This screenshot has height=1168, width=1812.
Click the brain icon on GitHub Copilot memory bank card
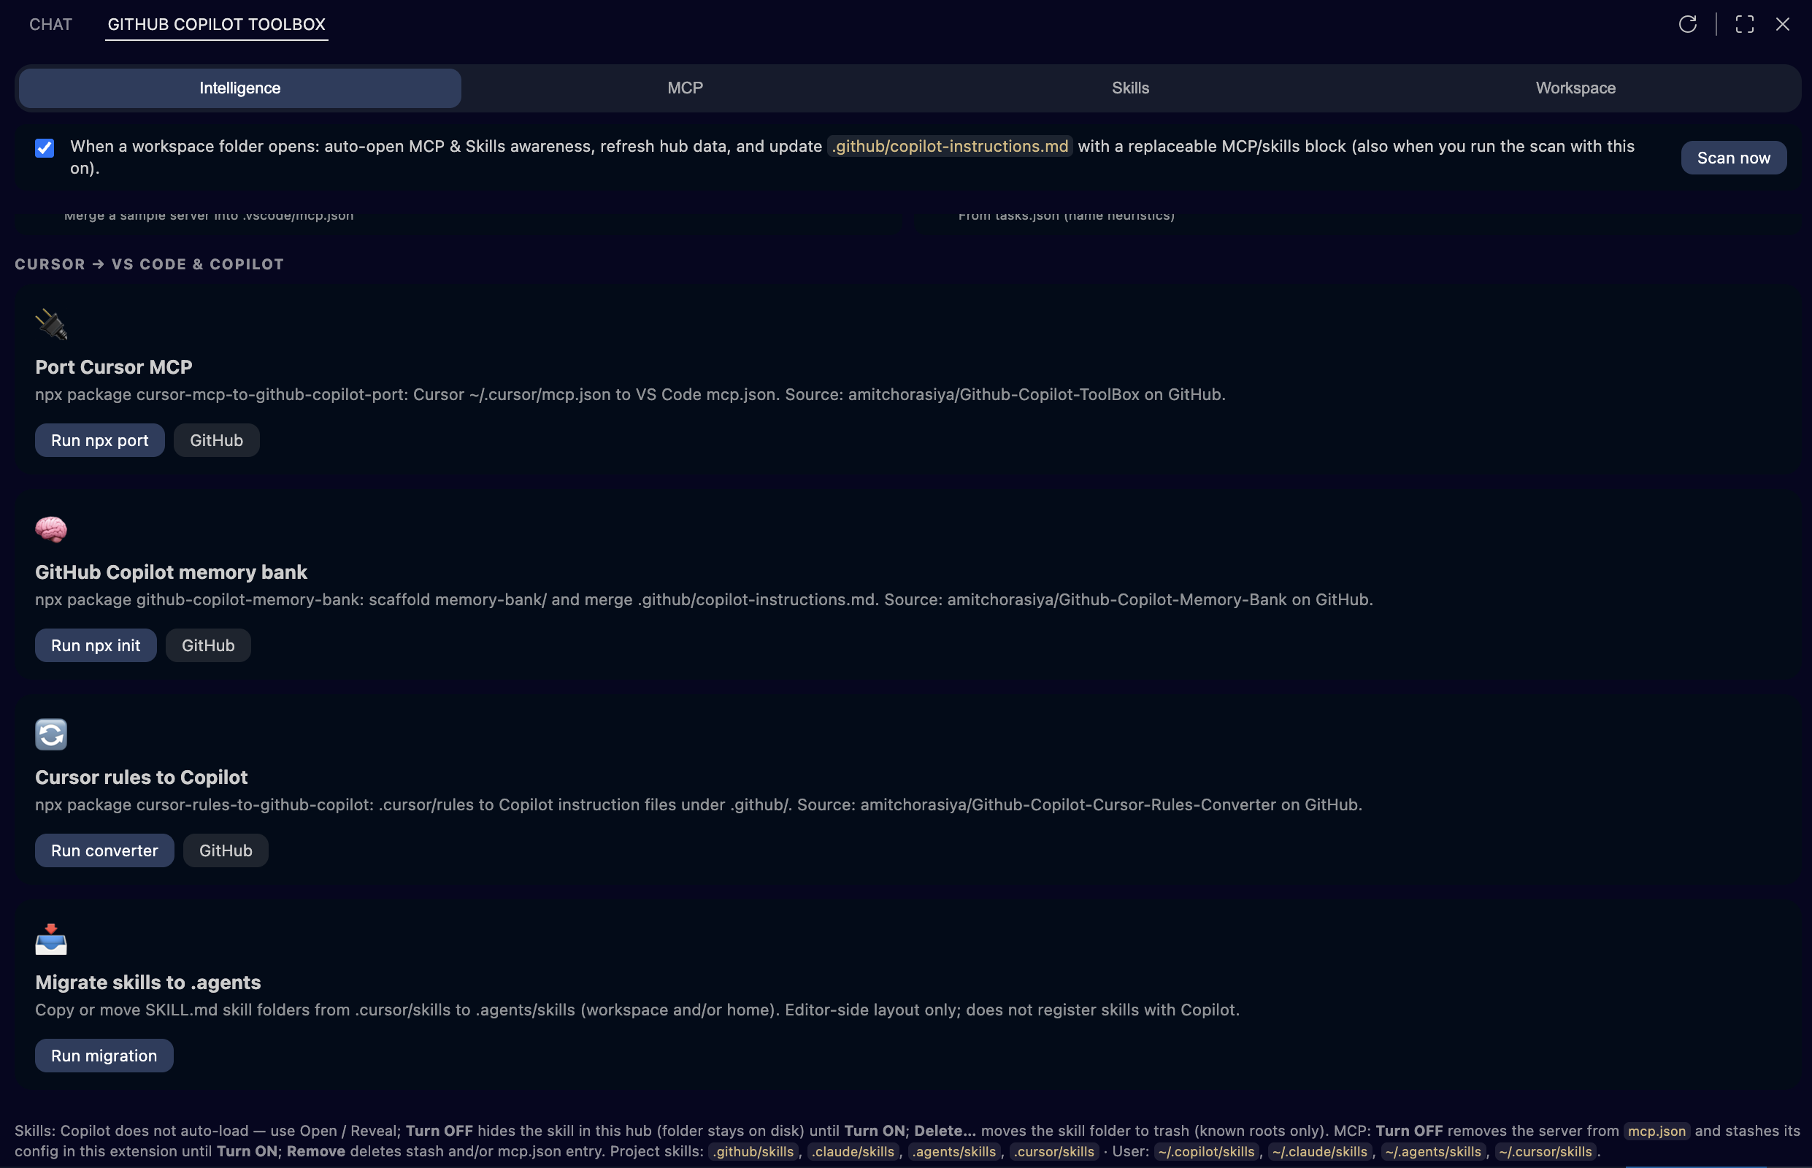click(x=51, y=529)
